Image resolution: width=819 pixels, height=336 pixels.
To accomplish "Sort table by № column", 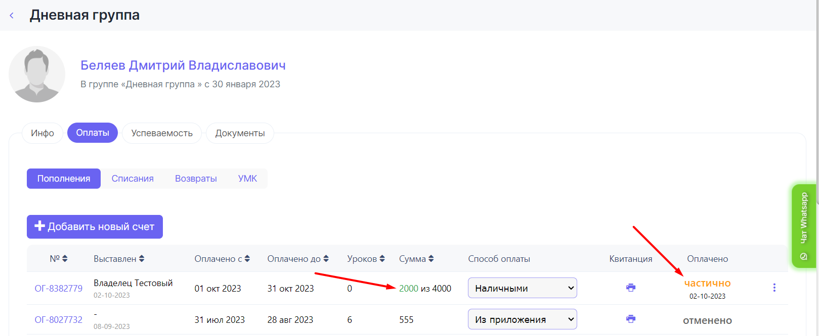I will click(x=65, y=259).
